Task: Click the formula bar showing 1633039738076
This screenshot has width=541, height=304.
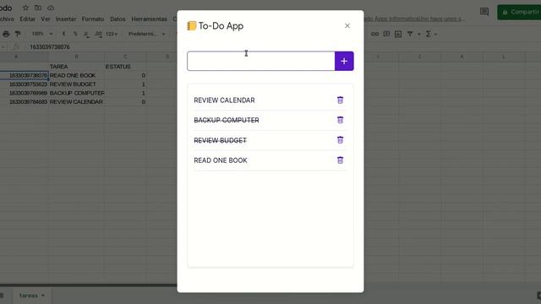Action: click(50, 46)
